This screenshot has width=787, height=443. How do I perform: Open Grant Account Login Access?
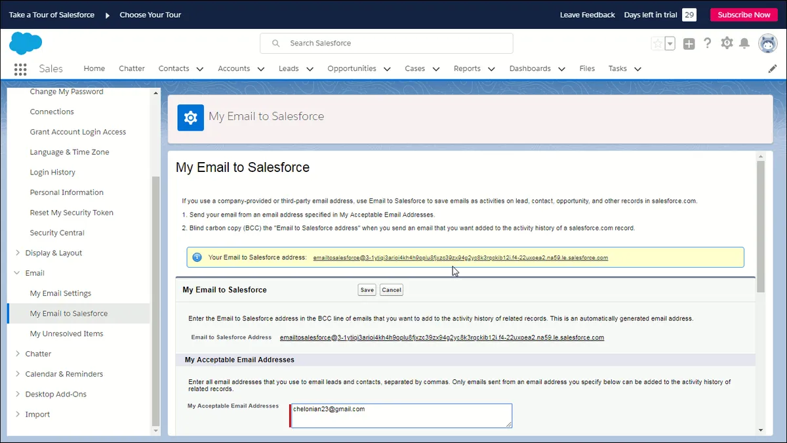point(77,132)
